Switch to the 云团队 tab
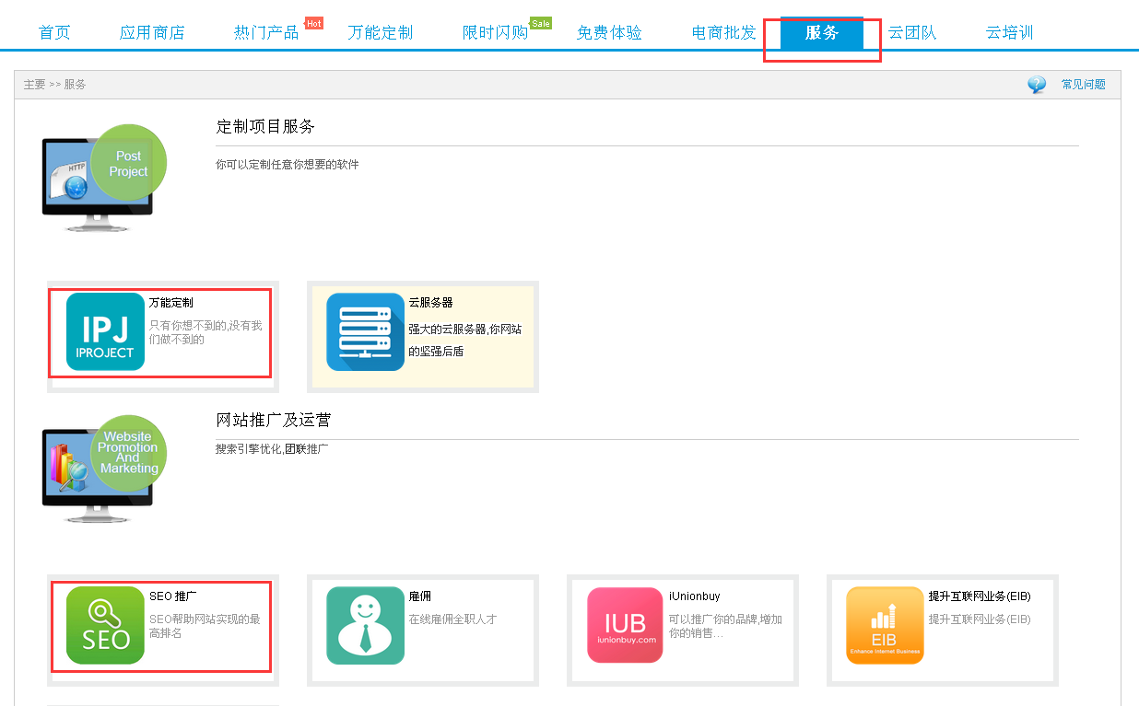 (x=912, y=33)
